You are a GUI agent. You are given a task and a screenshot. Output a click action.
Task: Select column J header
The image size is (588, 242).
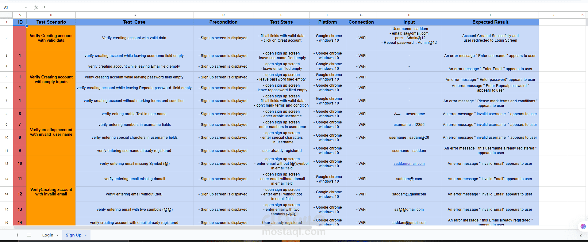(x=553, y=15)
